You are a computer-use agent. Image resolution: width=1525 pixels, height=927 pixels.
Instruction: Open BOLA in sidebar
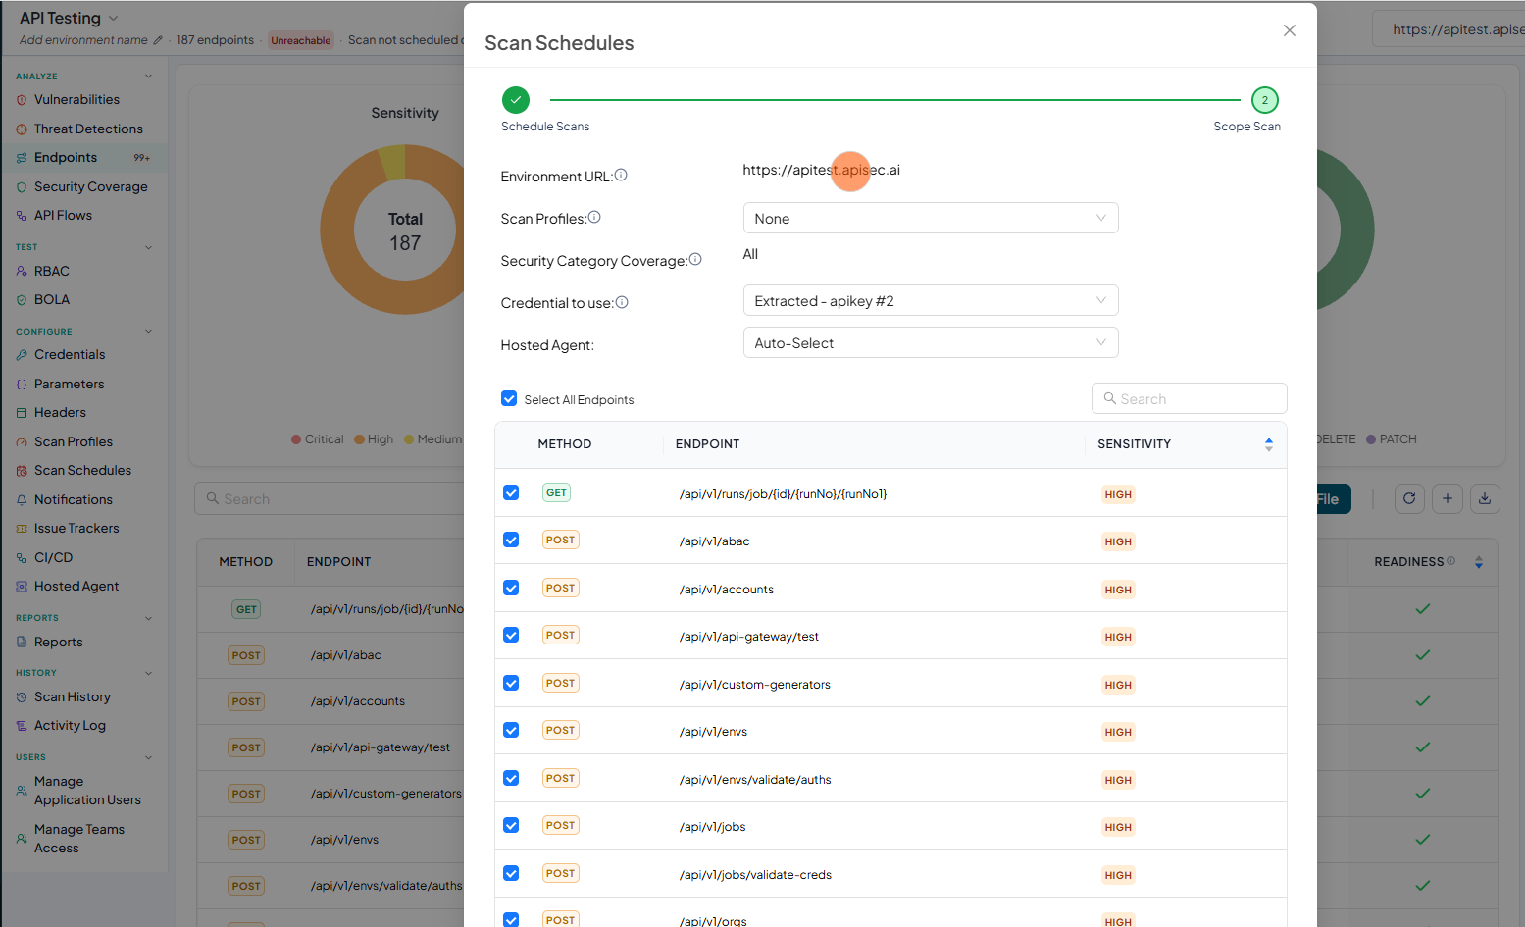tap(51, 299)
